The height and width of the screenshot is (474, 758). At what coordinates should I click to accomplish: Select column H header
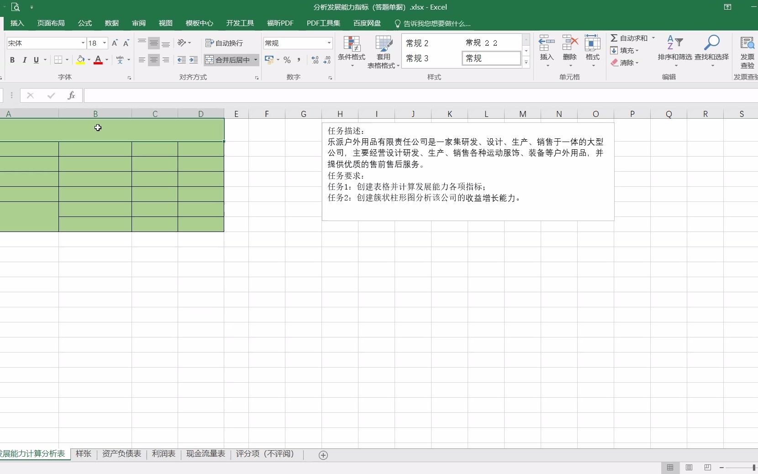pos(340,114)
